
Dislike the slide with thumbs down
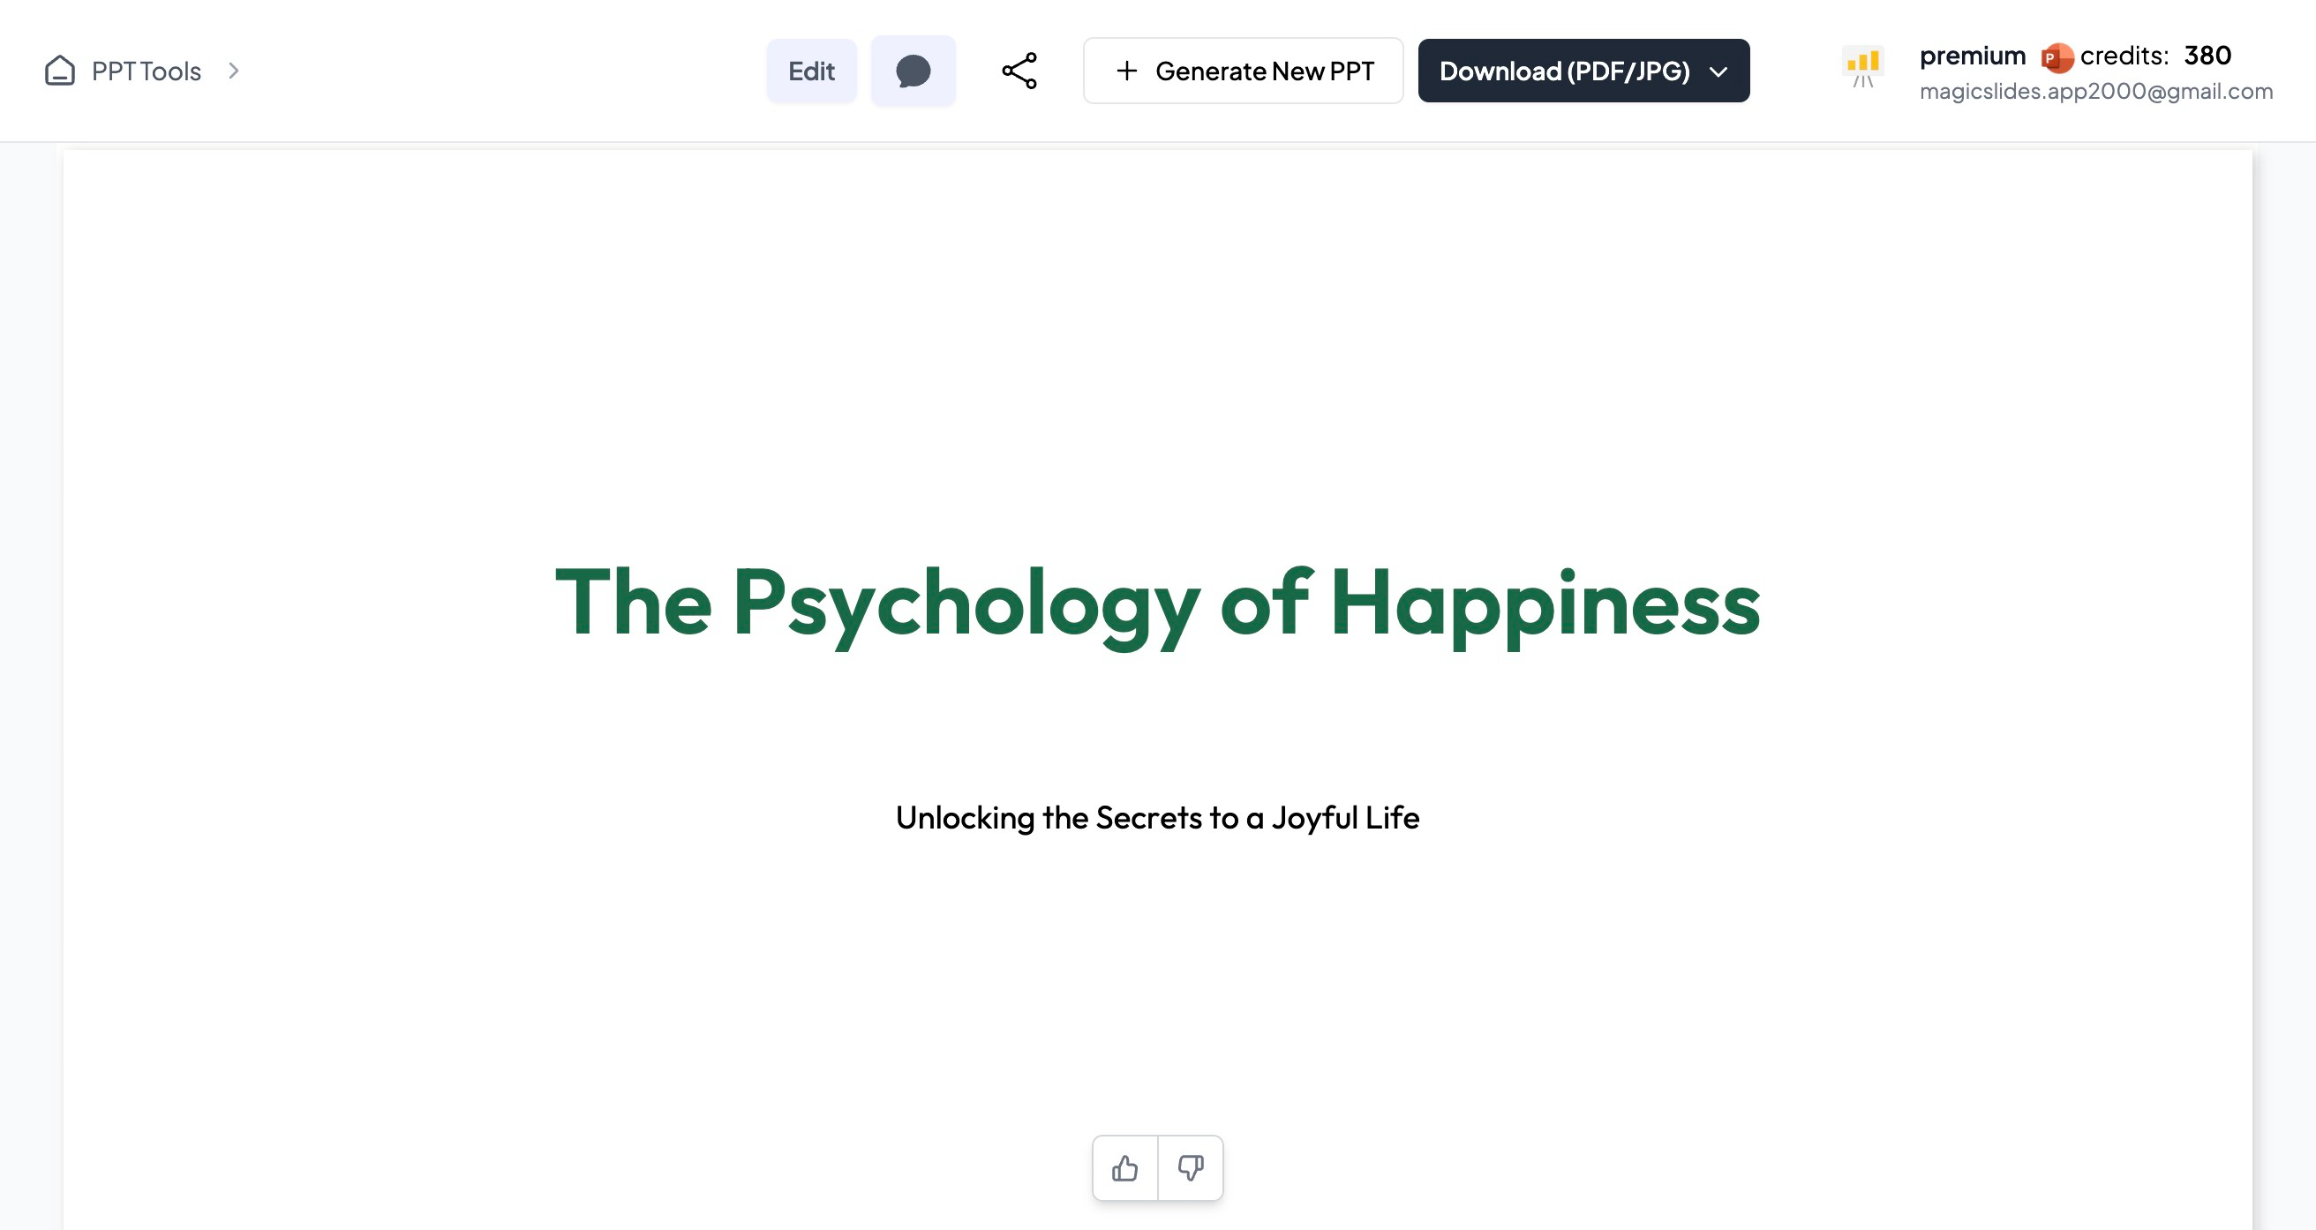click(x=1191, y=1168)
